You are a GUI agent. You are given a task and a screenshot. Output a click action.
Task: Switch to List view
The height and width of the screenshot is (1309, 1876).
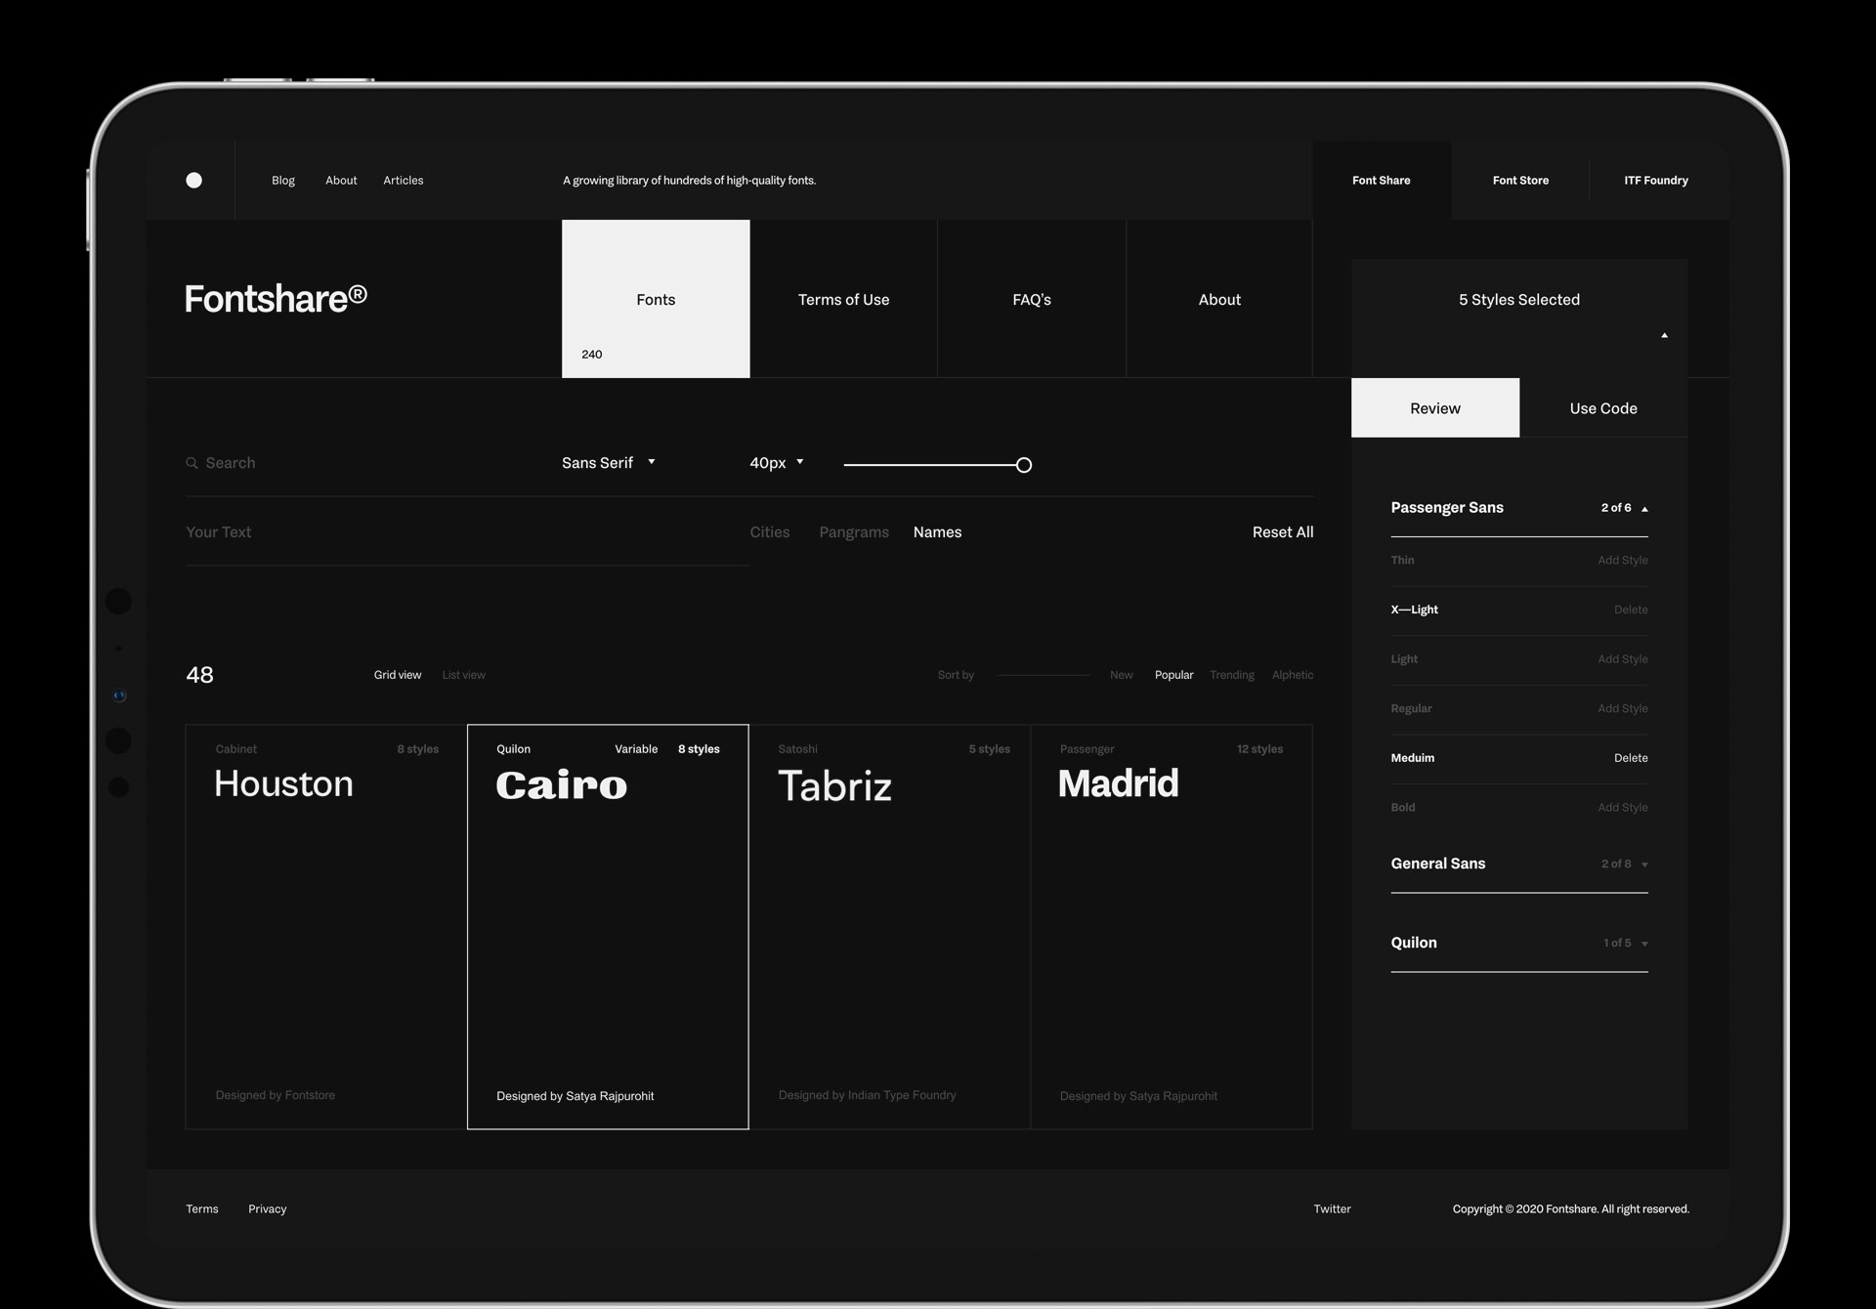click(x=463, y=675)
